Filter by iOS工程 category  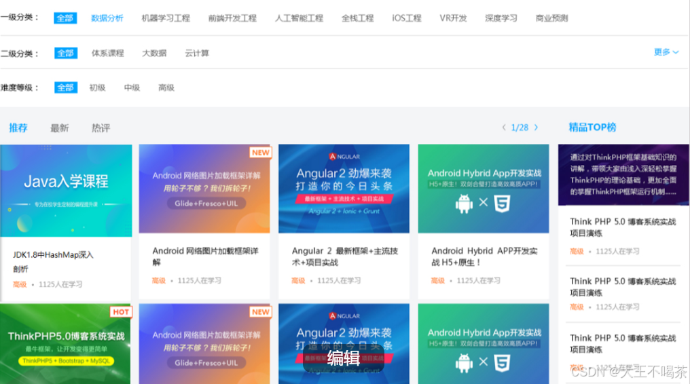(407, 18)
